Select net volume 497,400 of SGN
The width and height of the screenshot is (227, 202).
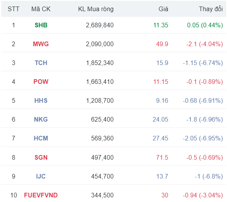coord(102,157)
